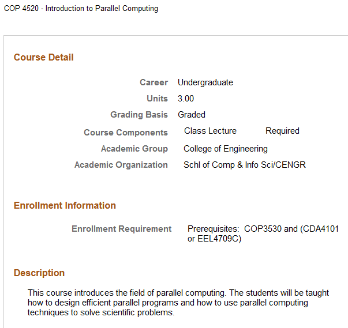Viewport: 348px width, 328px height.
Task: Click the Grading Basis label
Action: (x=139, y=115)
